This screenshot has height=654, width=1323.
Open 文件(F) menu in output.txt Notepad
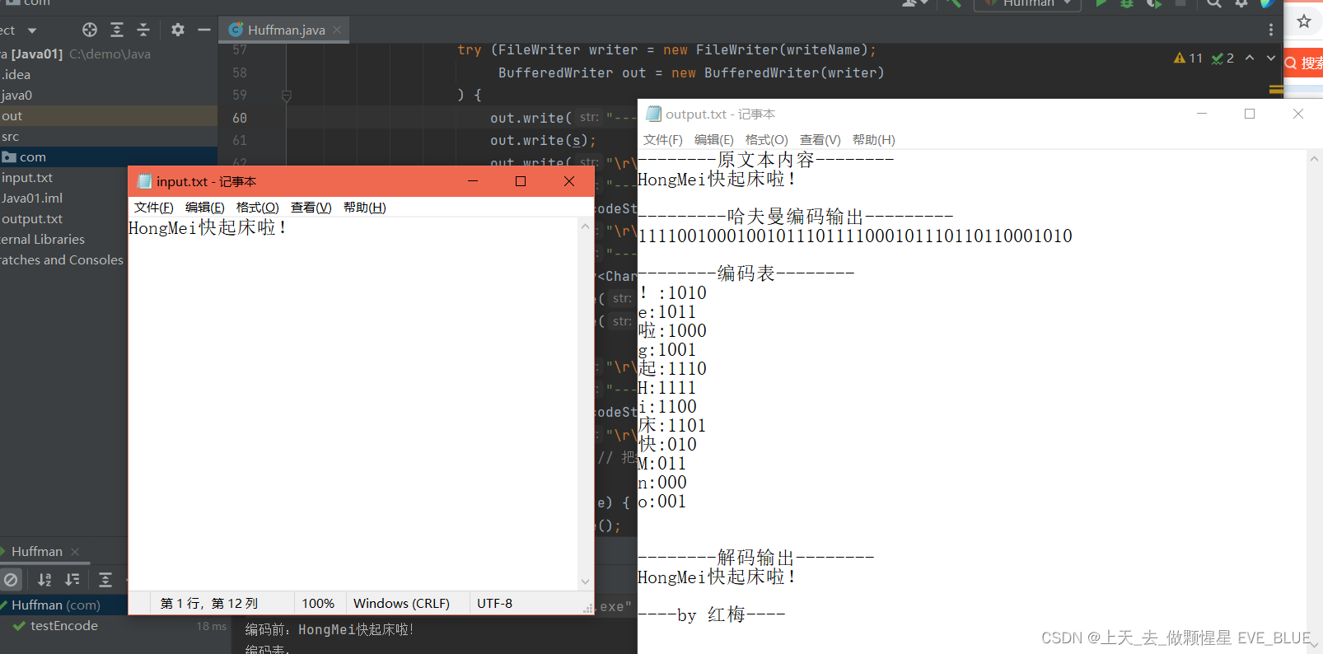(663, 140)
